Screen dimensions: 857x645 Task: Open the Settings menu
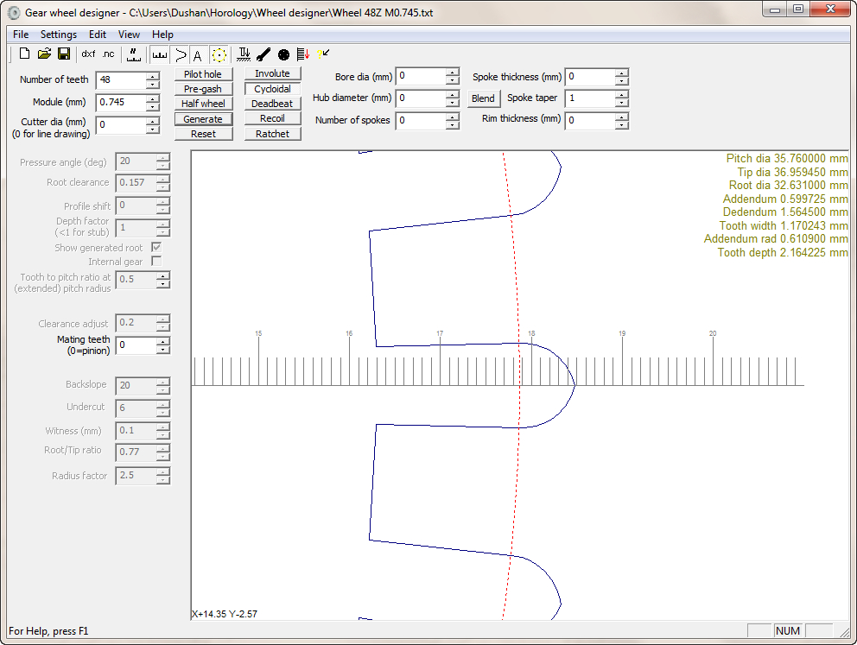pos(59,35)
